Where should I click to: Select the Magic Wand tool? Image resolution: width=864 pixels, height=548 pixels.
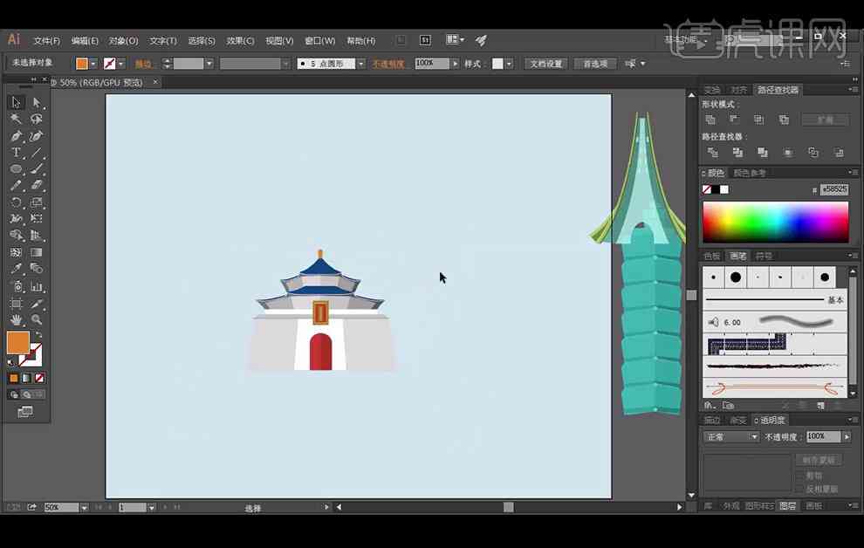[x=16, y=119]
